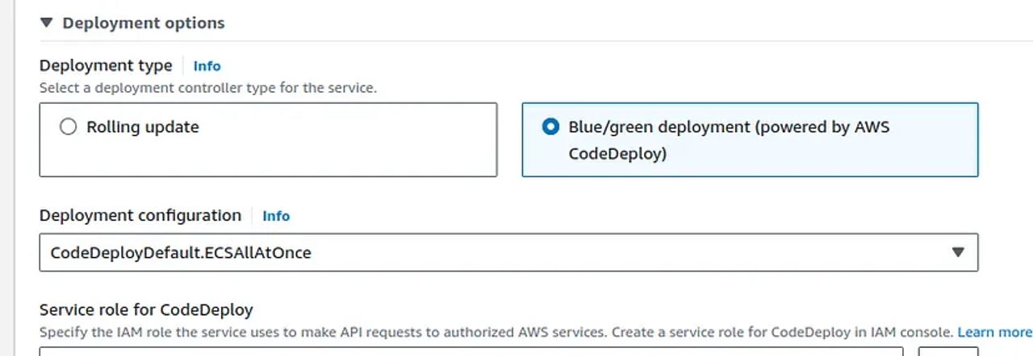Open the CodeDeployDefault.ECSAllAtOnce dropdown
The width and height of the screenshot is (1033, 356).
[x=484, y=252]
